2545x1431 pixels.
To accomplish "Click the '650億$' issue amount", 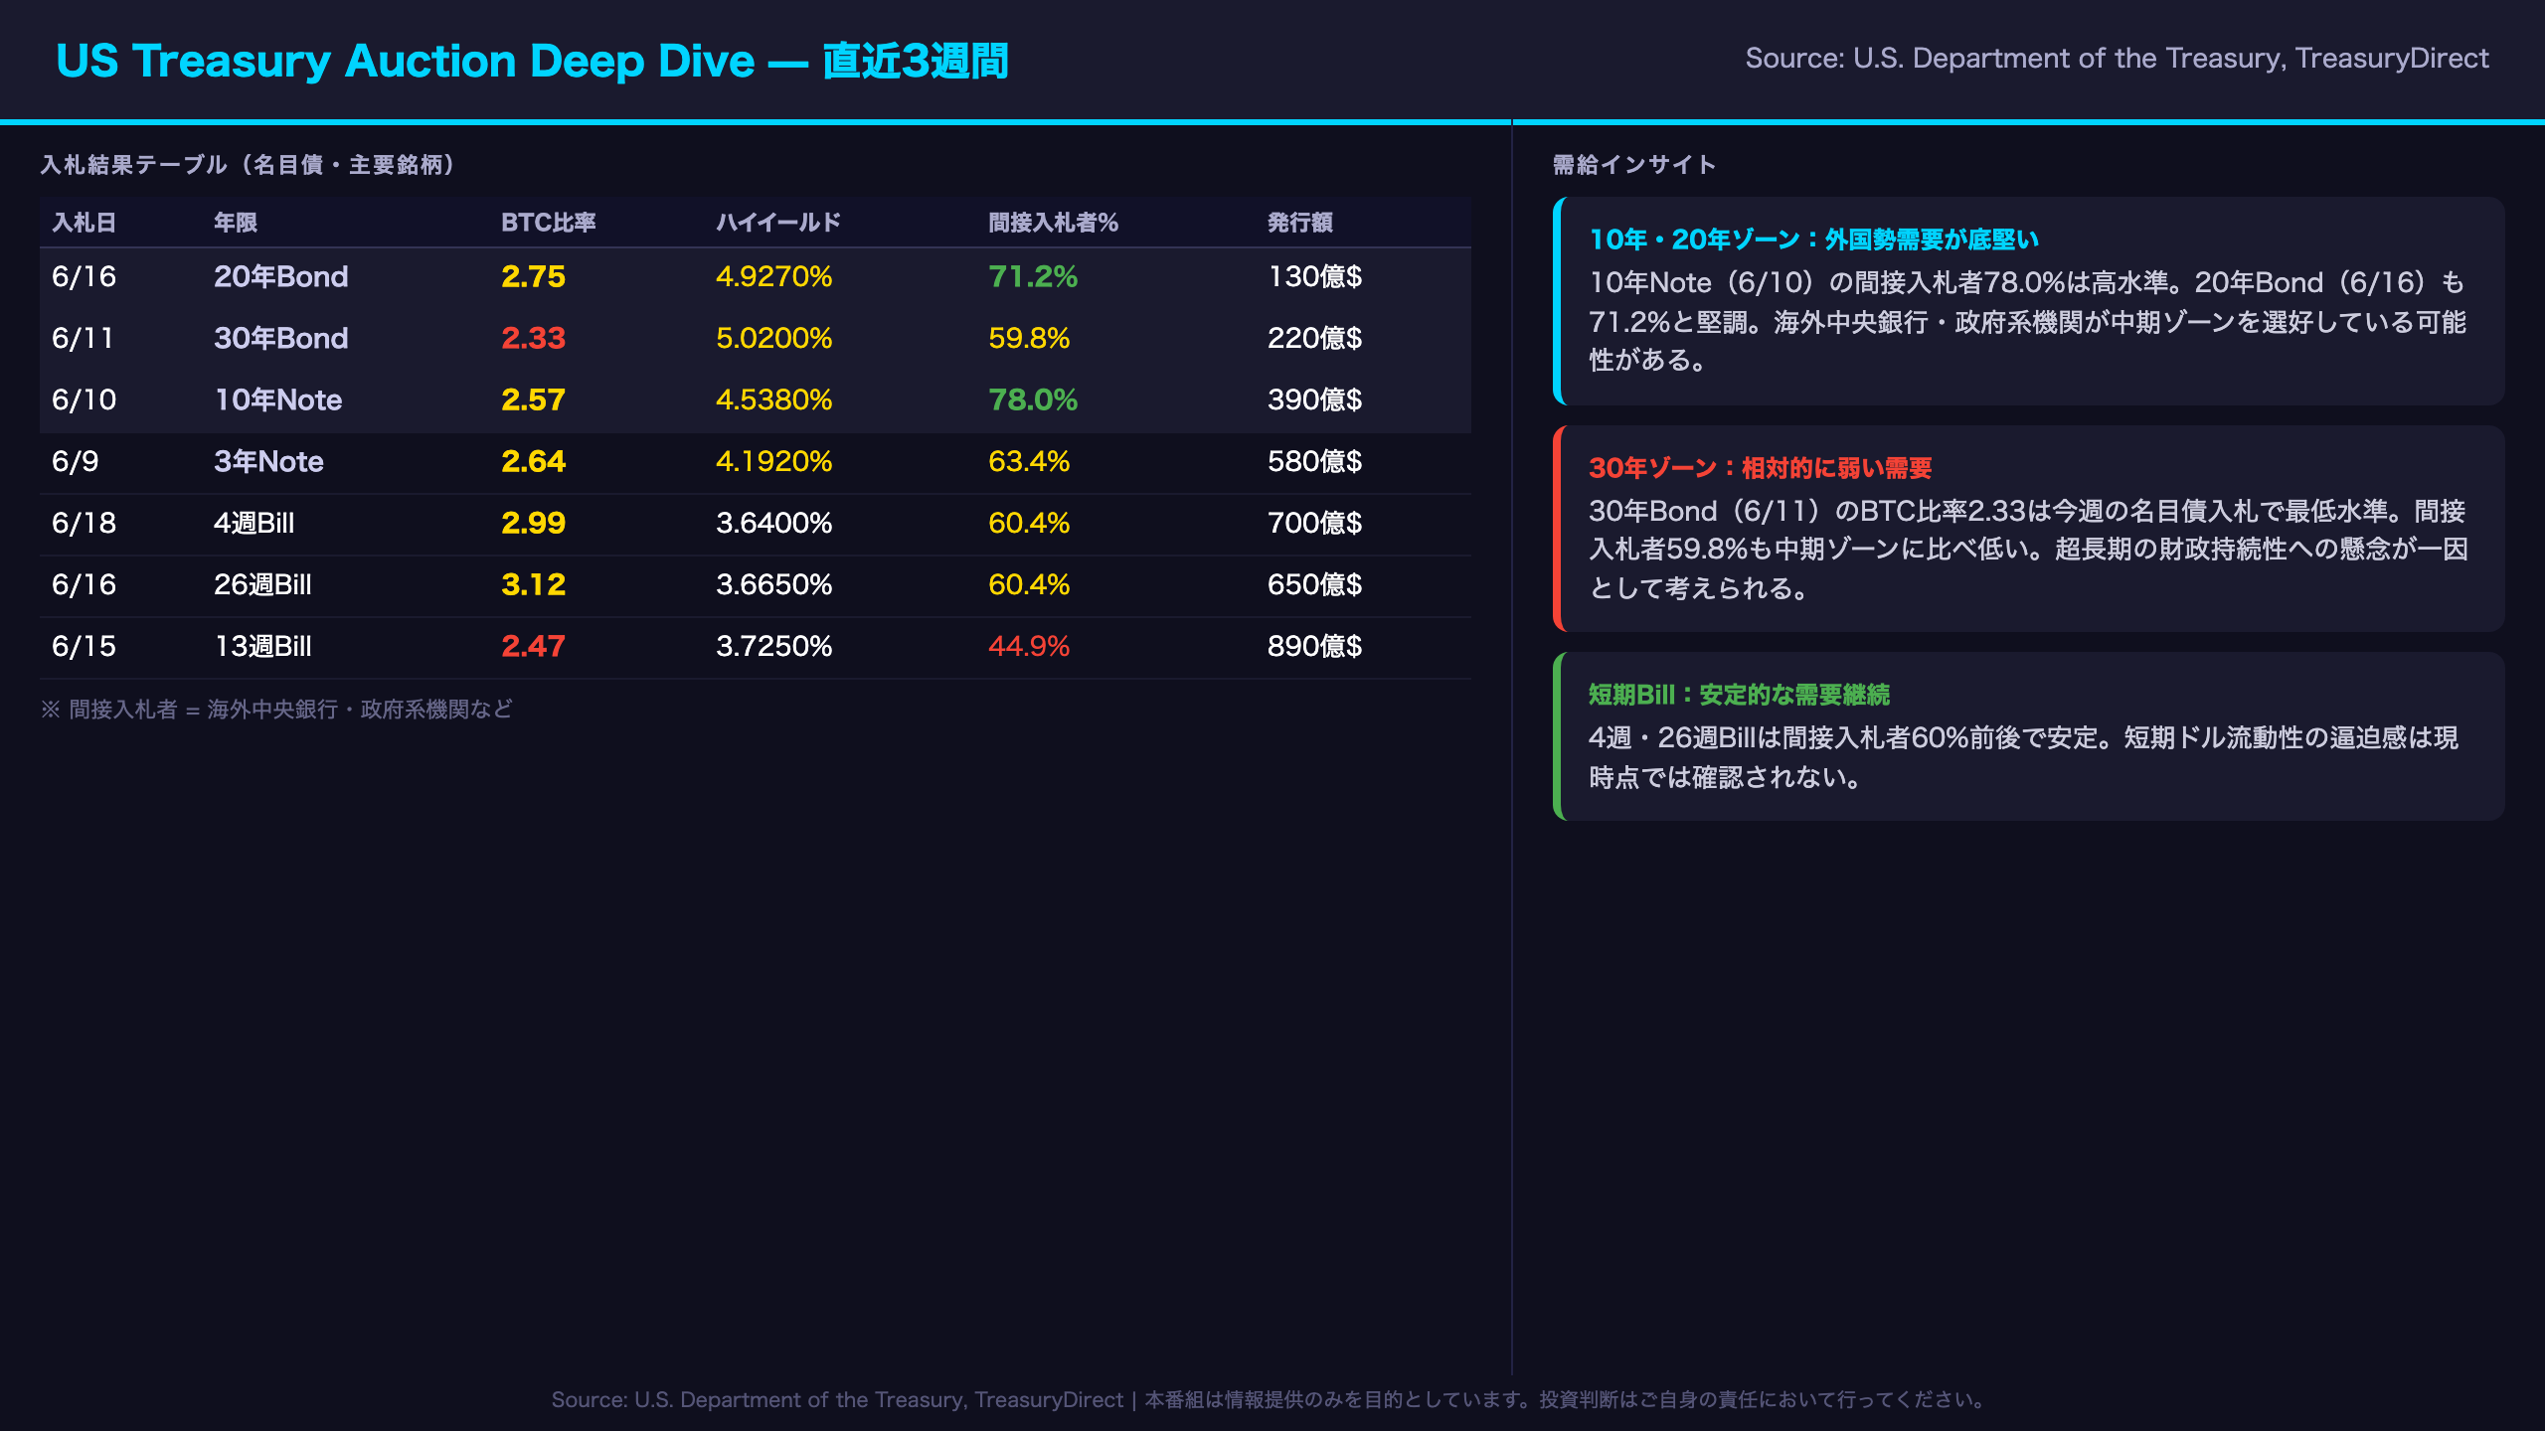I will point(1314,584).
